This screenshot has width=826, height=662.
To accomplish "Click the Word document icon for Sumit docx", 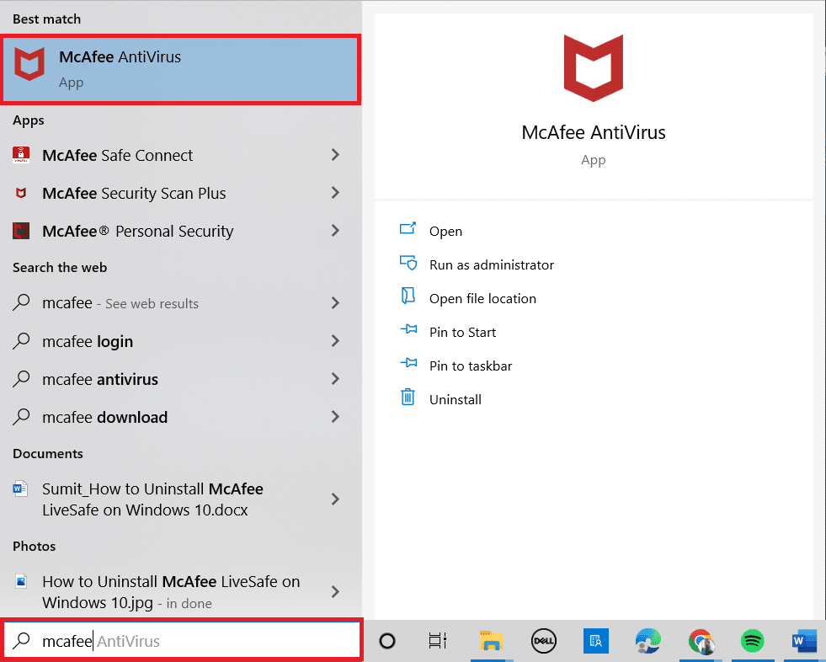I will pos(20,488).
